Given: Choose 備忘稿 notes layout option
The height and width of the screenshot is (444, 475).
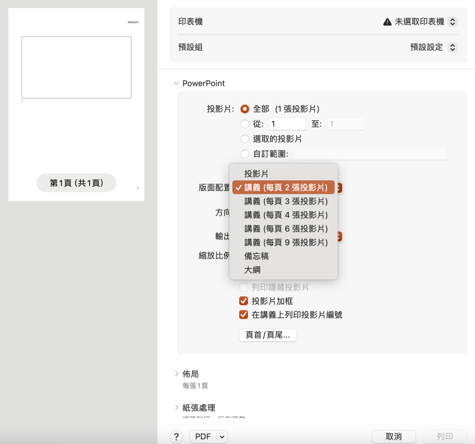Looking at the screenshot, I should point(256,256).
